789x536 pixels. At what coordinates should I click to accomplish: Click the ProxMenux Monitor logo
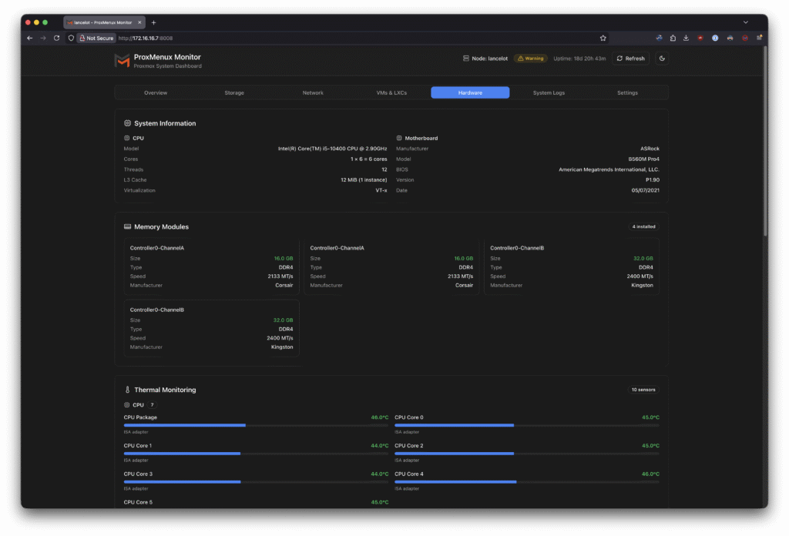pos(122,61)
